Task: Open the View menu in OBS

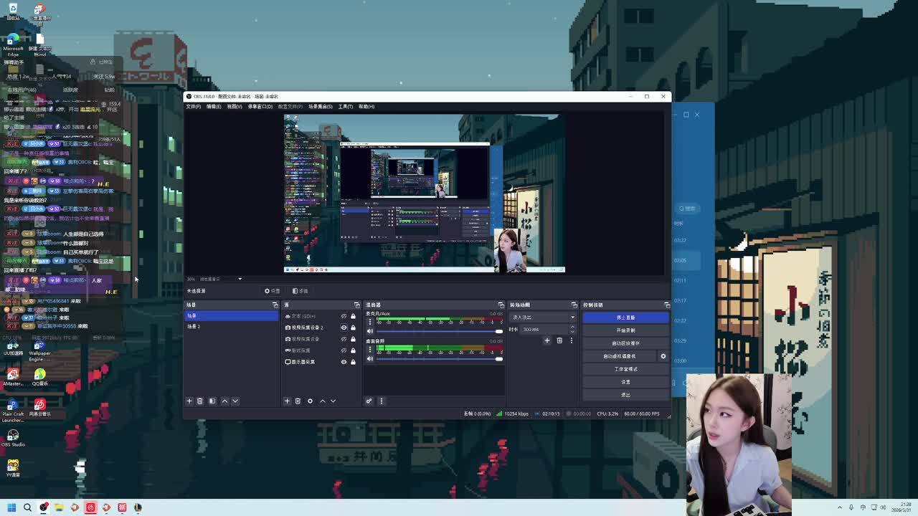Action: 235,107
